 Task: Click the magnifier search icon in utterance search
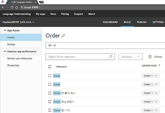pos(111,57)
